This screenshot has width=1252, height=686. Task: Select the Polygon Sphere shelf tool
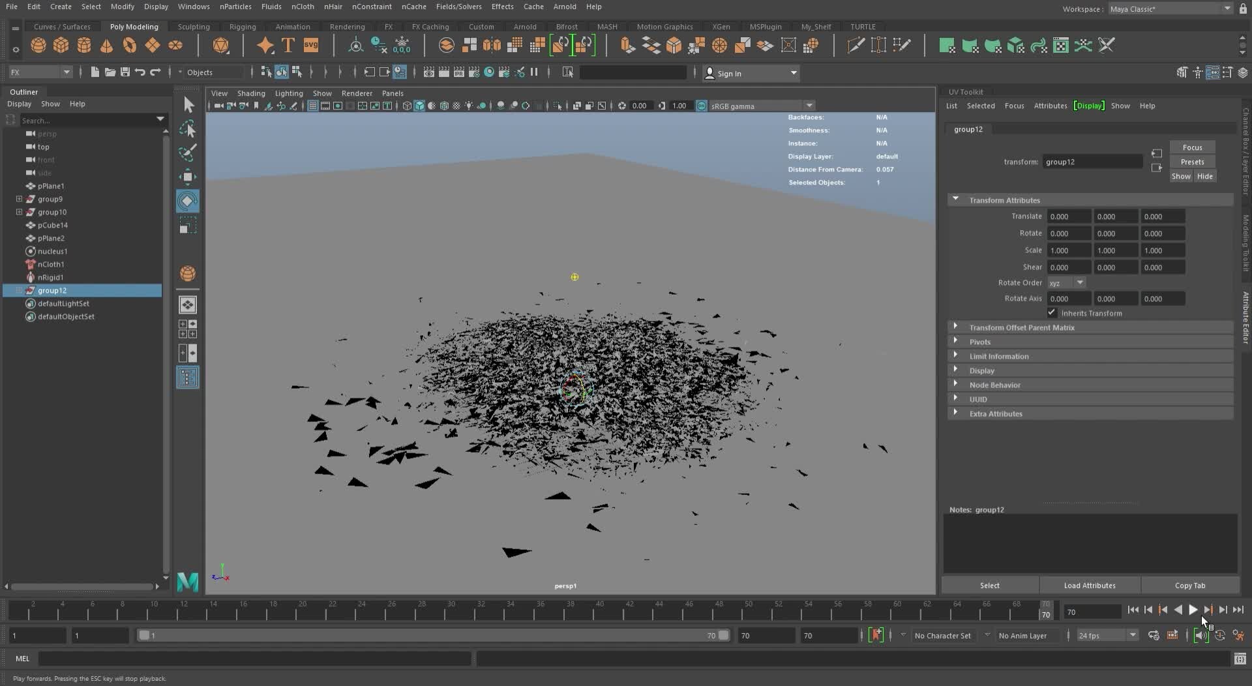(x=38, y=44)
